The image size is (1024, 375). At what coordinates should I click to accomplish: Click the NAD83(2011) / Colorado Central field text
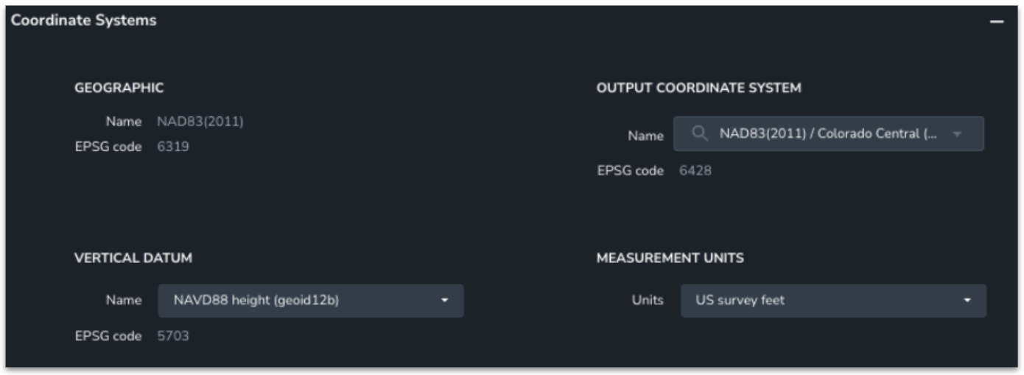821,134
